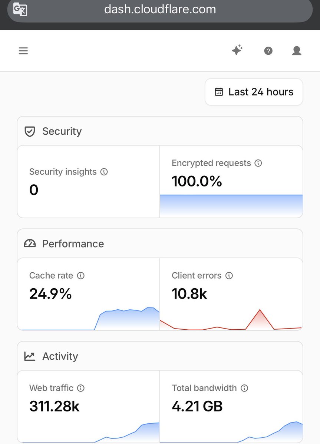Open the Activity section heading

(x=60, y=356)
